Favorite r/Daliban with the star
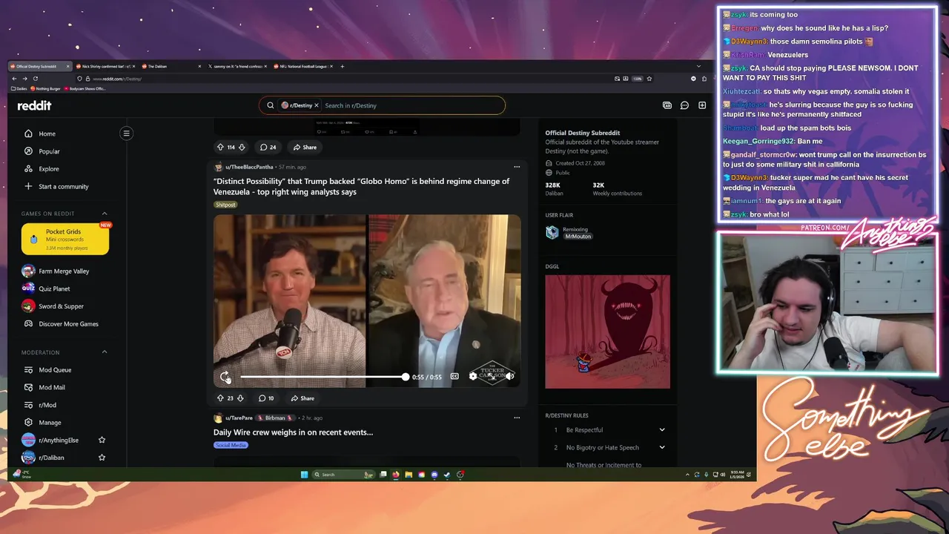 tap(102, 458)
